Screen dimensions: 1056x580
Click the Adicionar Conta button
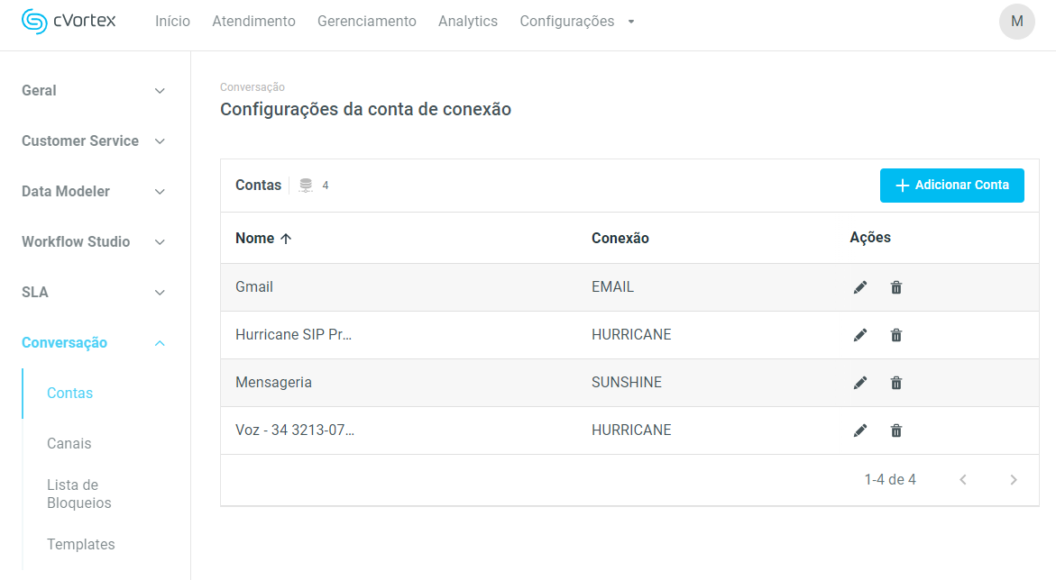[x=951, y=186]
